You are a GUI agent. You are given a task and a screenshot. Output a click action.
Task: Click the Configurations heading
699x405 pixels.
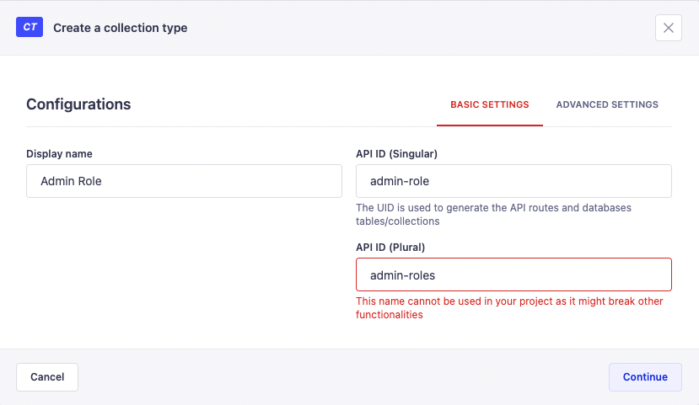[78, 104]
